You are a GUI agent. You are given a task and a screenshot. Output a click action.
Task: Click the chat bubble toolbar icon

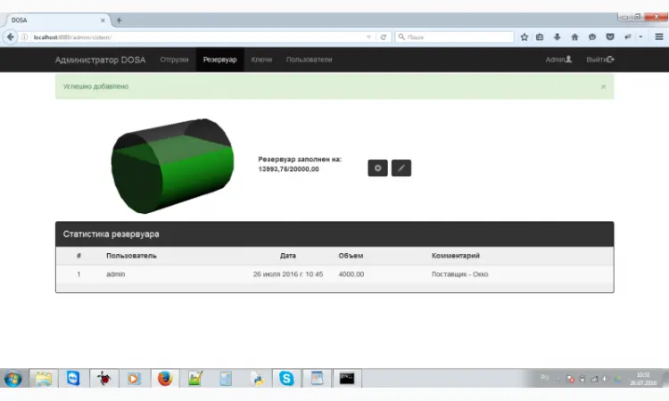click(592, 37)
